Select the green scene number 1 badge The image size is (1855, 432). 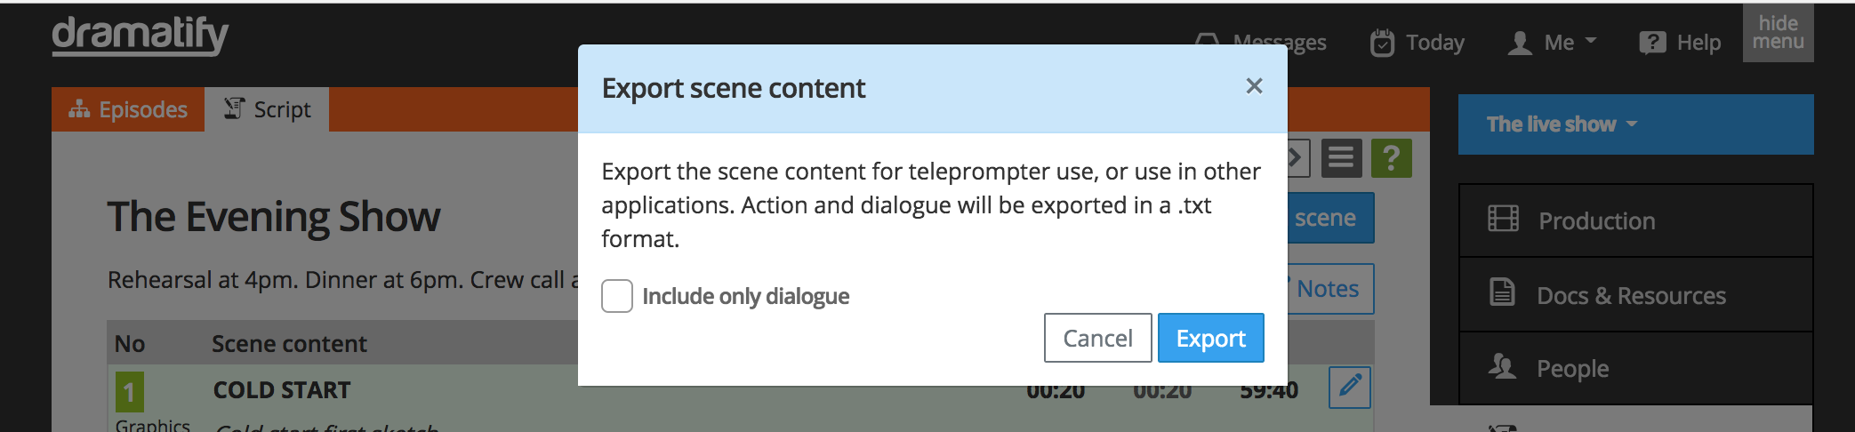(x=129, y=392)
